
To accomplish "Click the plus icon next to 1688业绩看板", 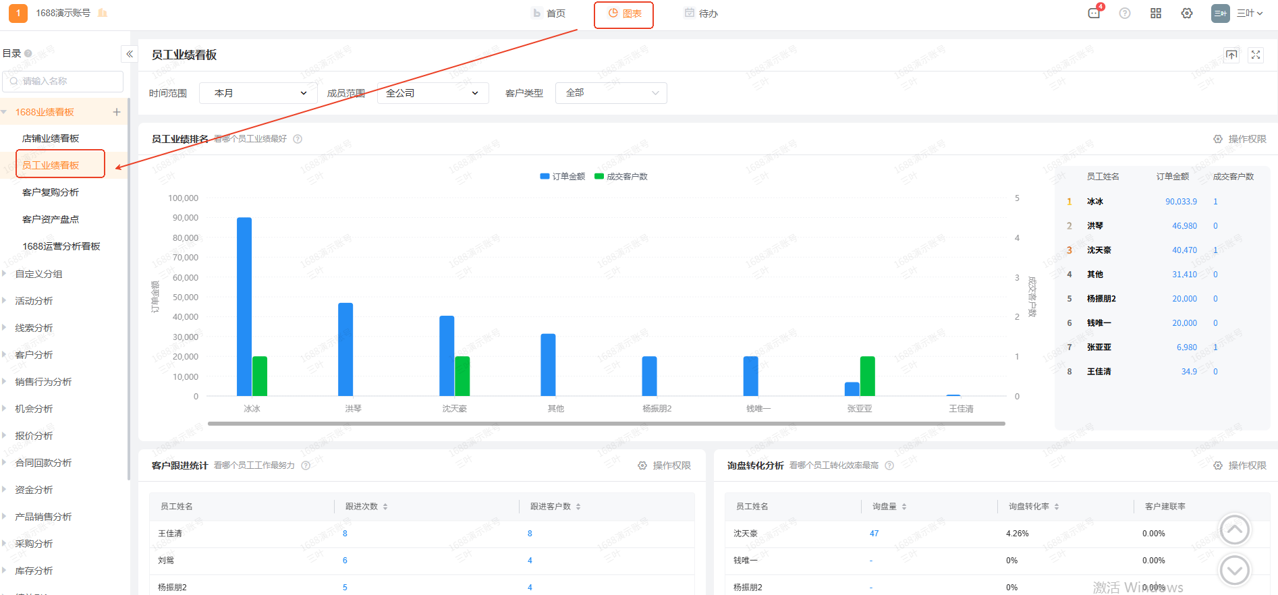I will [x=117, y=112].
